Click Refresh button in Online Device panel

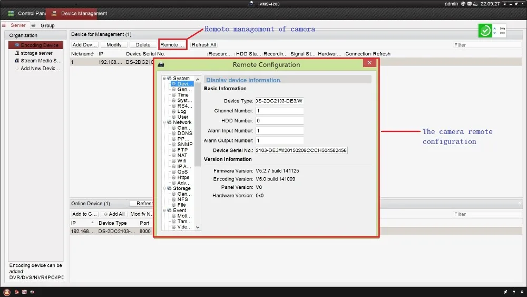[x=141, y=204]
